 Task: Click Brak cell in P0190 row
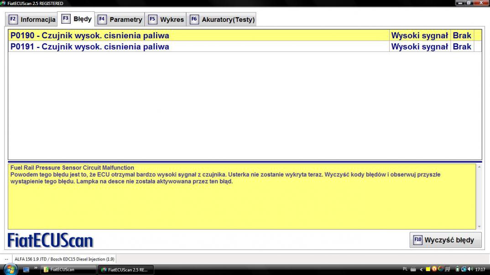[x=462, y=35]
